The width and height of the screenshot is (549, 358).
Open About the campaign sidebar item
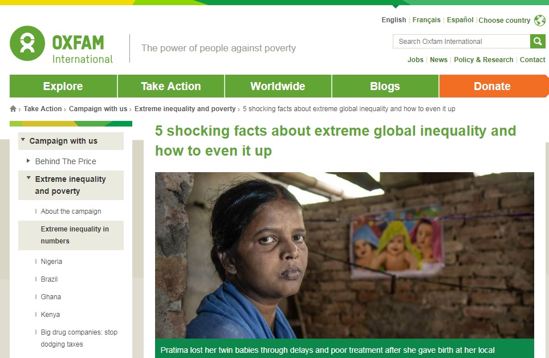point(71,211)
